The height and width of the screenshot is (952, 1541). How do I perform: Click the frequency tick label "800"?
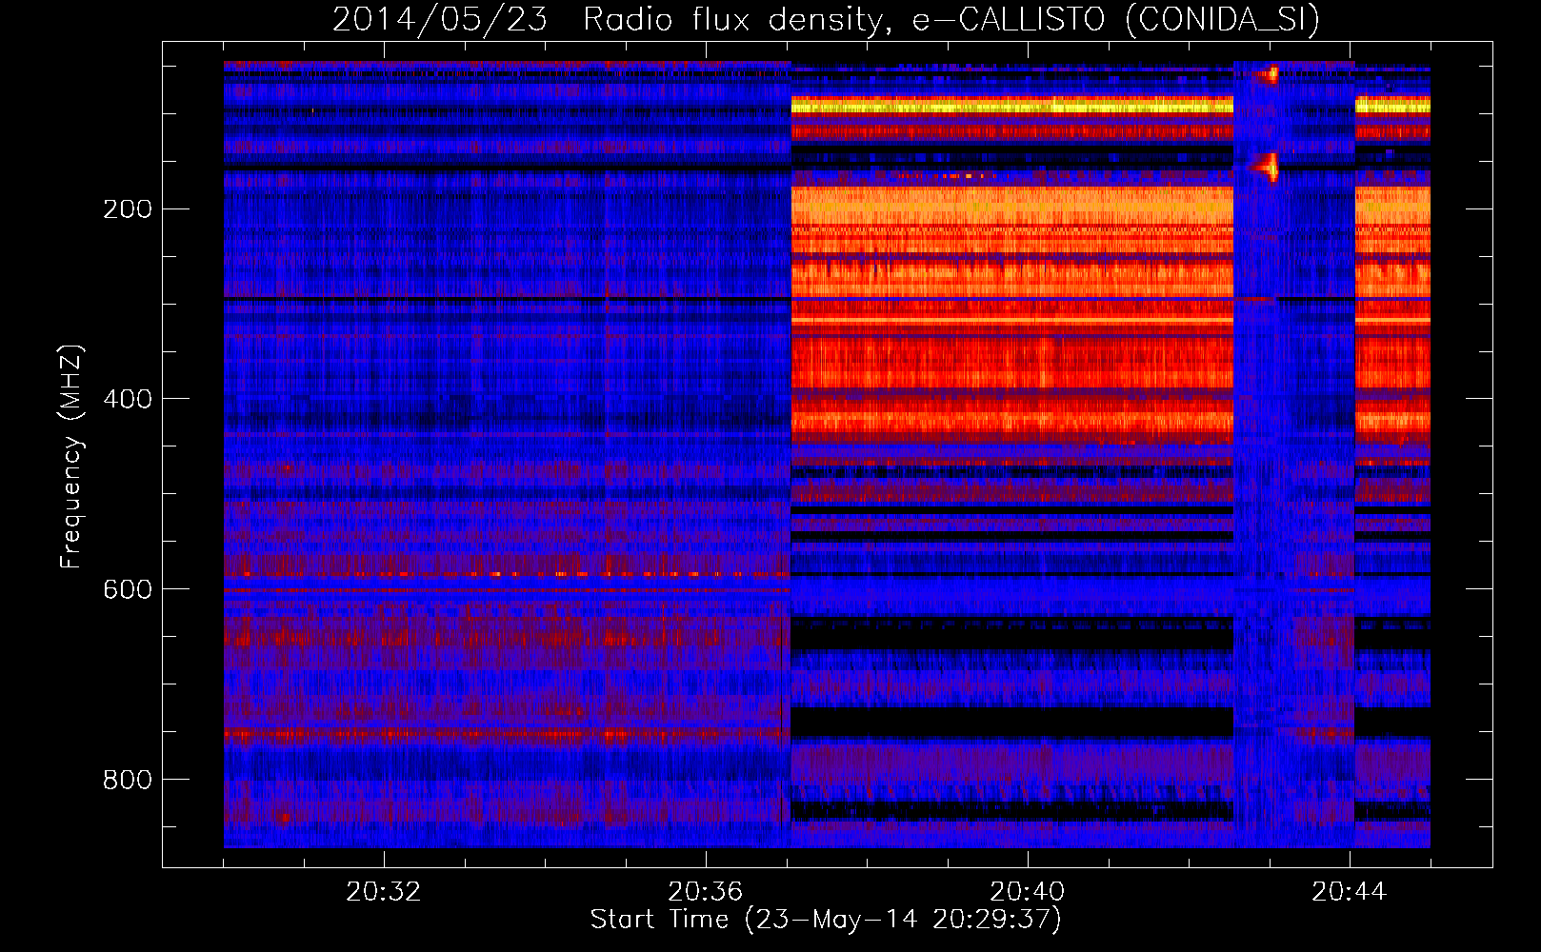pyautogui.click(x=128, y=780)
